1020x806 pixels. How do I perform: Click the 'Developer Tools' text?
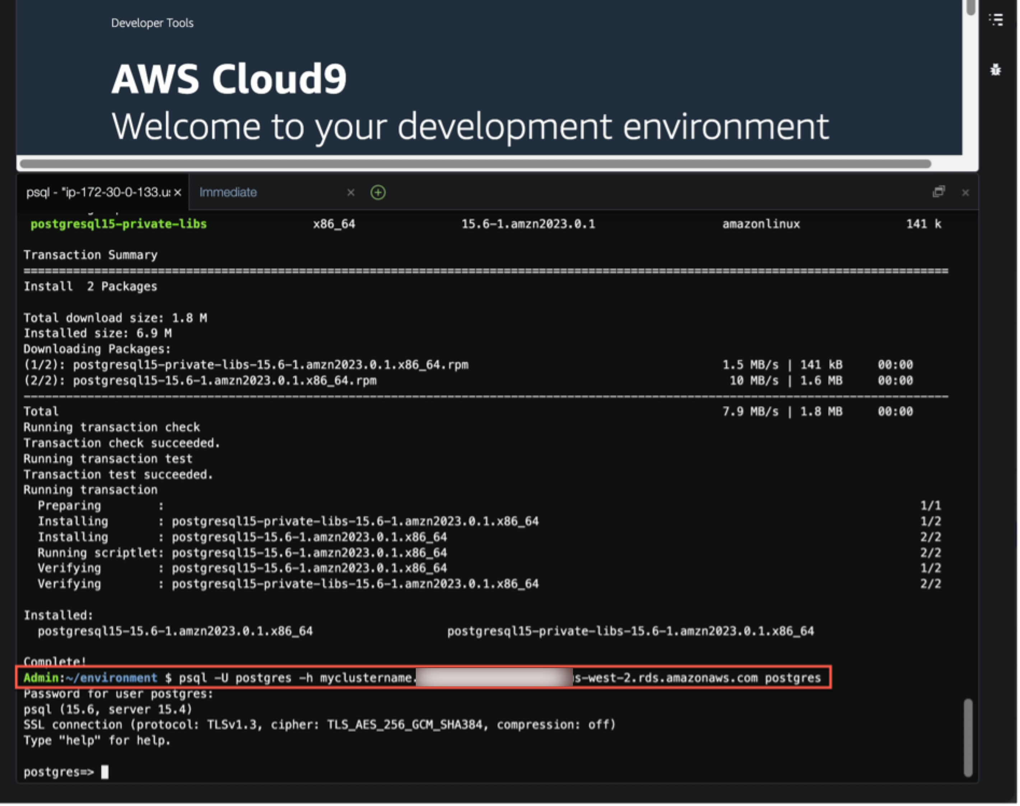[x=152, y=23]
